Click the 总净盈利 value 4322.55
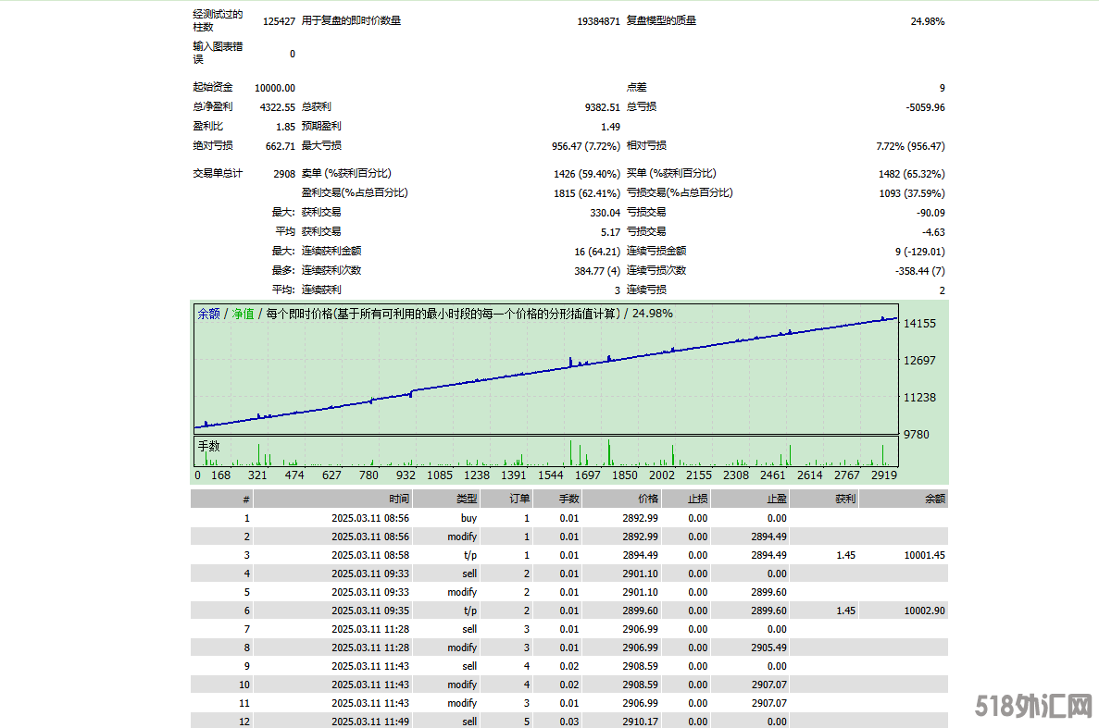 pos(278,107)
